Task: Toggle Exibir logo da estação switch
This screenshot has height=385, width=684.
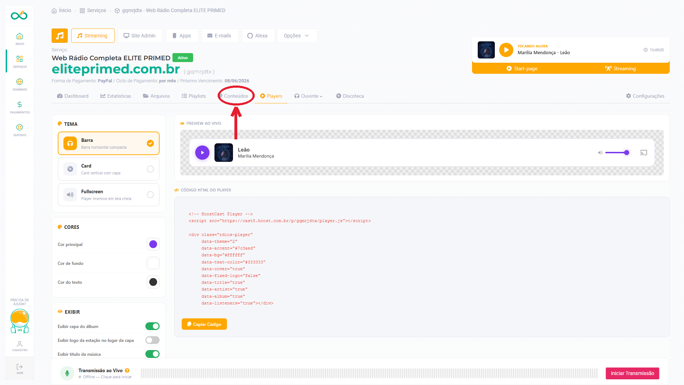Action: [x=152, y=340]
